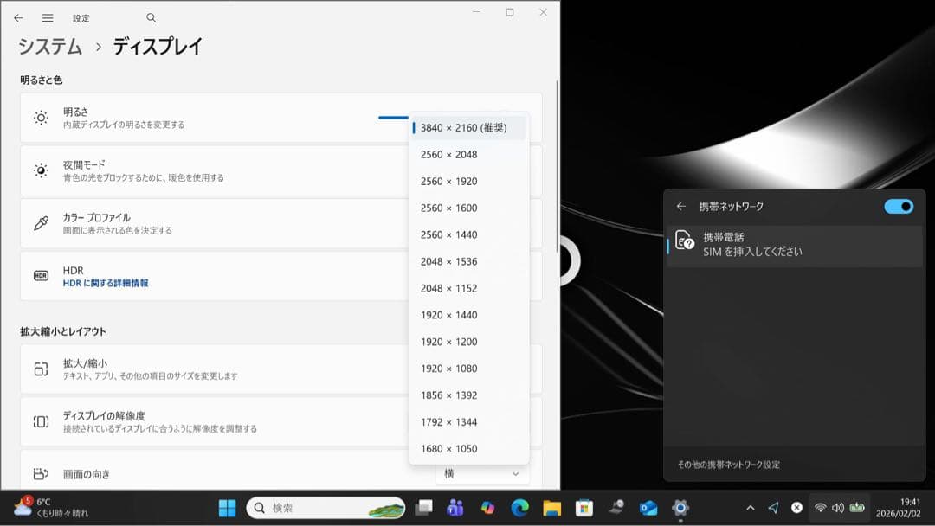Click the color profile pen icon
Screen dimensions: 935x526
40,219
